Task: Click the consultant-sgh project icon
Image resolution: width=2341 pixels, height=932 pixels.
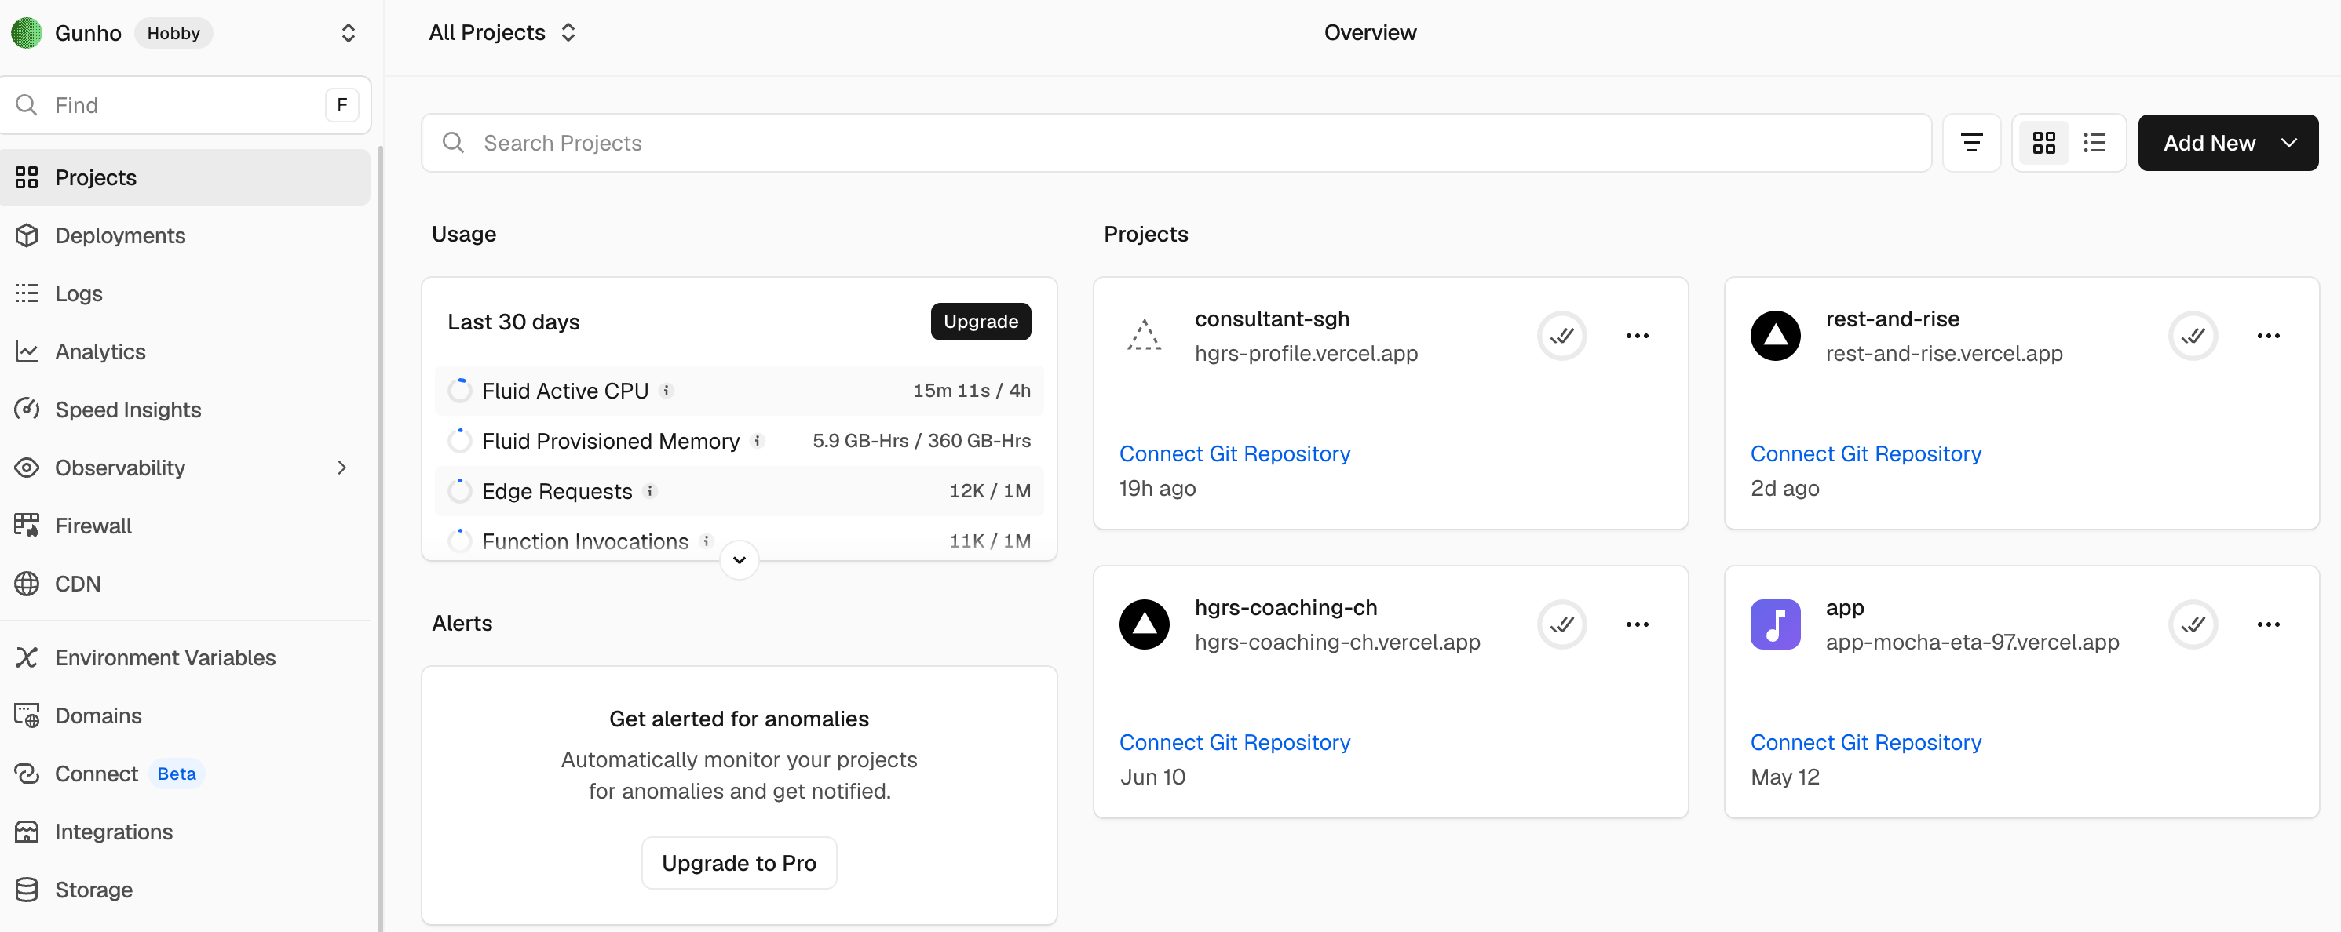Action: (1144, 336)
